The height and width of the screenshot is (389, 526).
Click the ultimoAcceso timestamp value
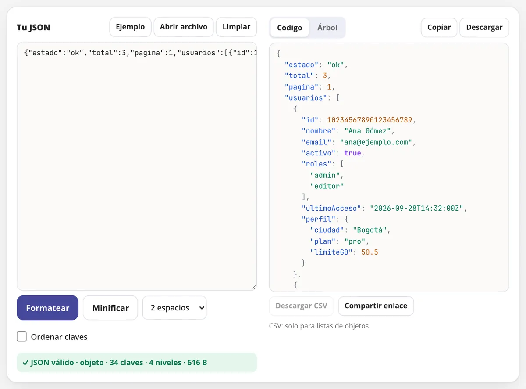pyautogui.click(x=416, y=208)
